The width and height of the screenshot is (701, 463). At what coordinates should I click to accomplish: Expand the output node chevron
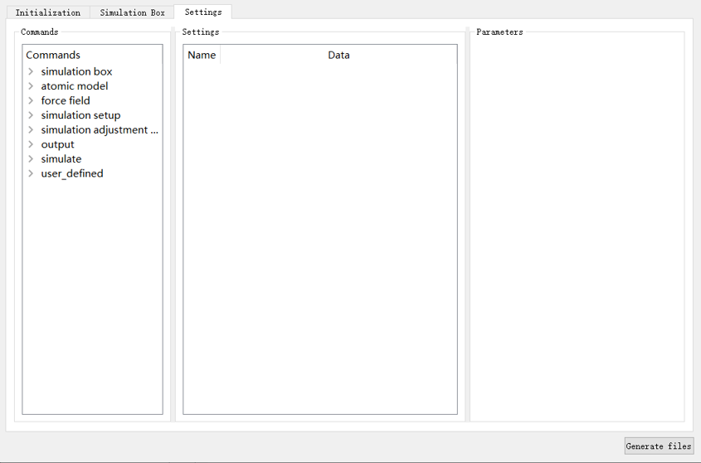click(31, 144)
